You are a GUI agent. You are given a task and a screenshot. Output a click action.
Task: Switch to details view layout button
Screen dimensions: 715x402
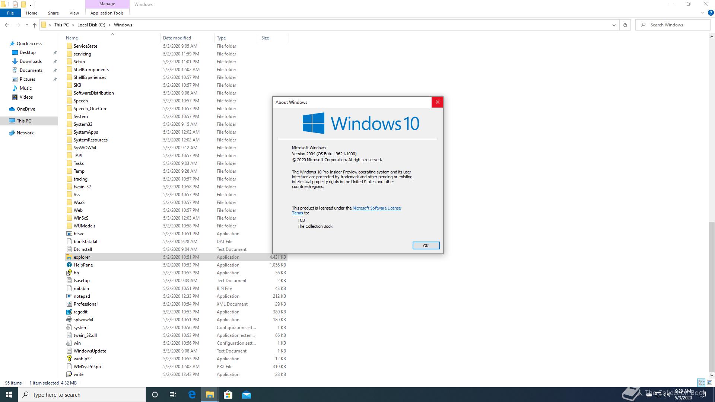pos(701,383)
